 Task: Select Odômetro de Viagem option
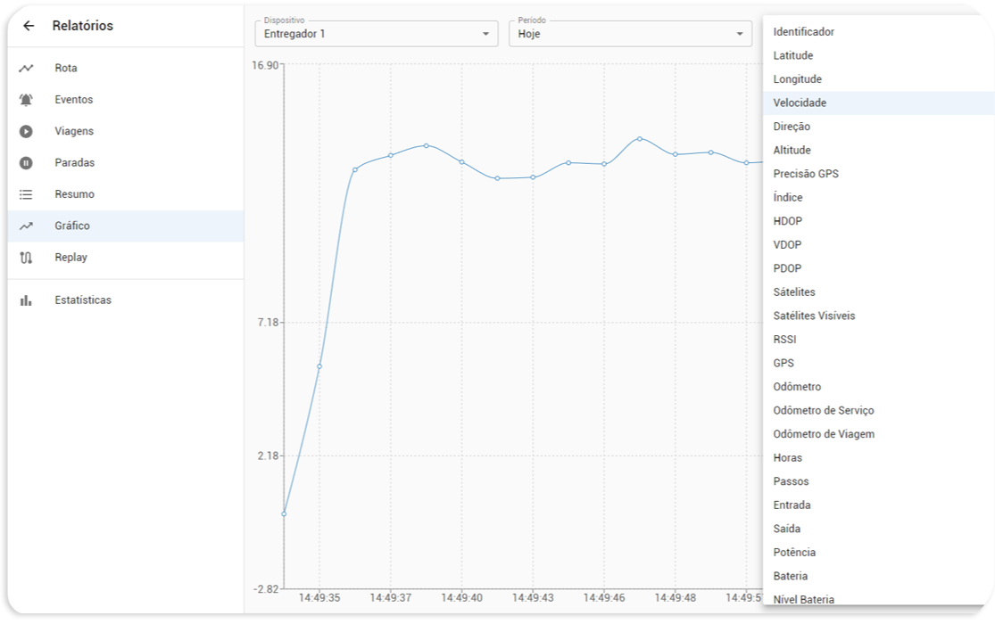point(823,434)
